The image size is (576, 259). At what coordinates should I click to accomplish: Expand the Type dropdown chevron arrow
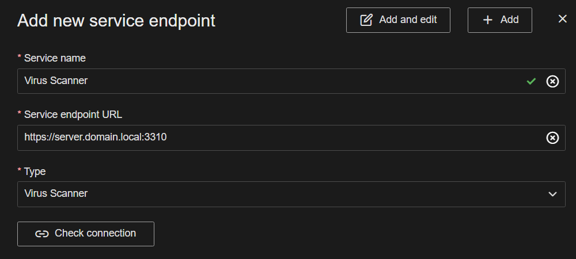pyautogui.click(x=553, y=194)
